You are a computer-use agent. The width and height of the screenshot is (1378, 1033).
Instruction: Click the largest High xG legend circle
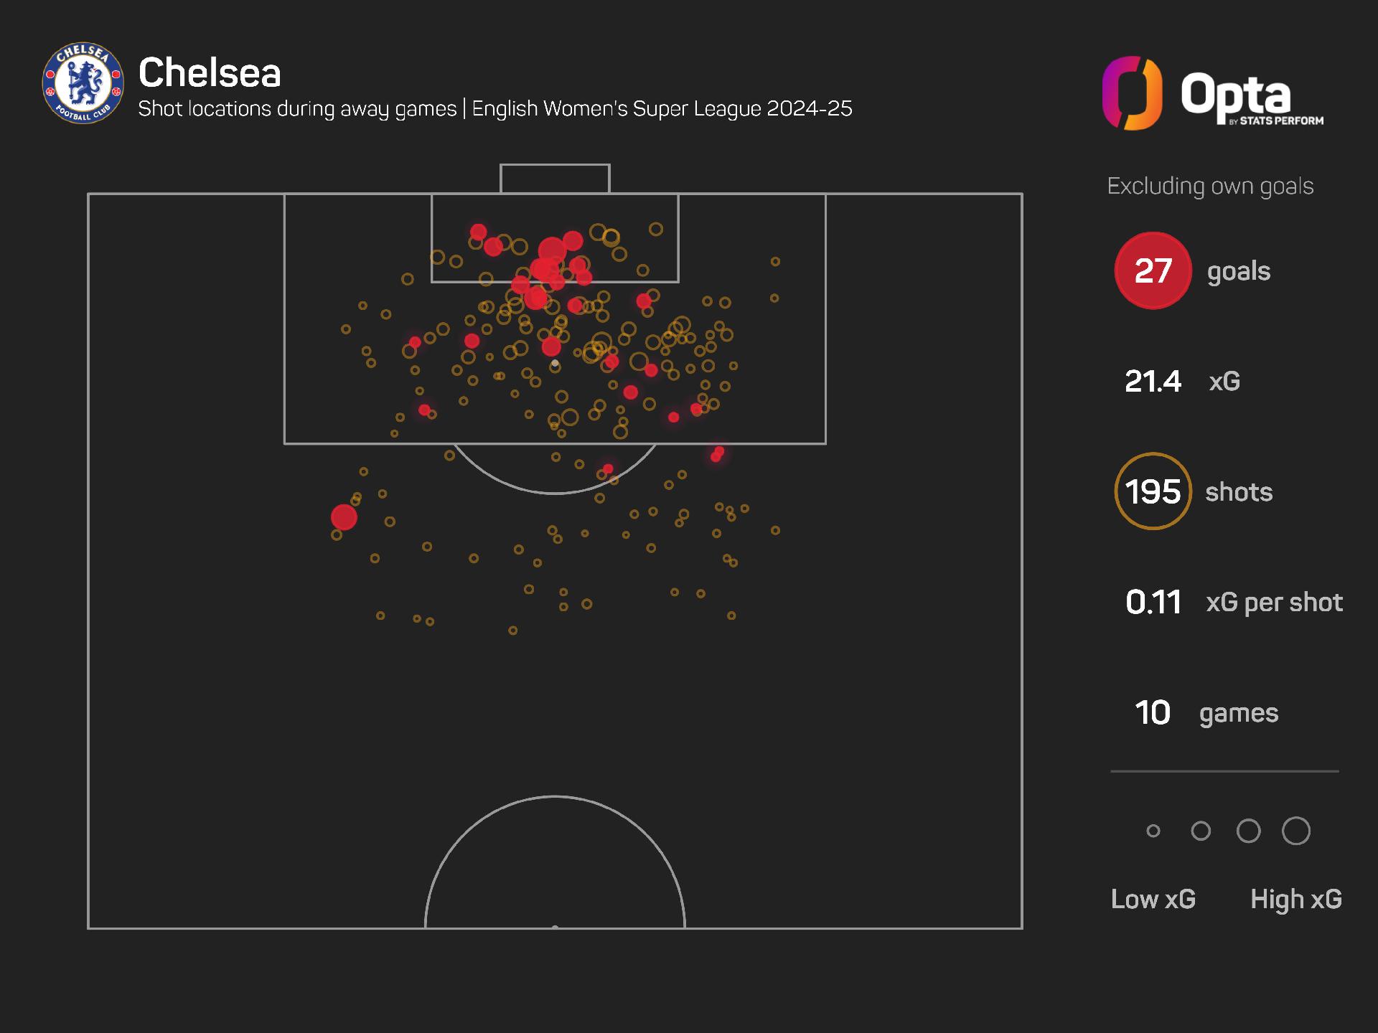point(1296,831)
